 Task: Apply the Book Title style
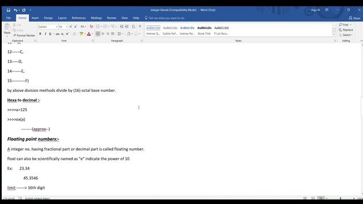(x=204, y=30)
